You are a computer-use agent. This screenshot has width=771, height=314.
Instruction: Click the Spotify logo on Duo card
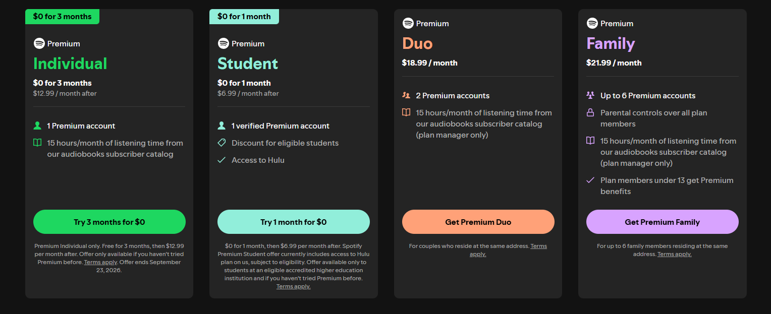click(x=408, y=23)
